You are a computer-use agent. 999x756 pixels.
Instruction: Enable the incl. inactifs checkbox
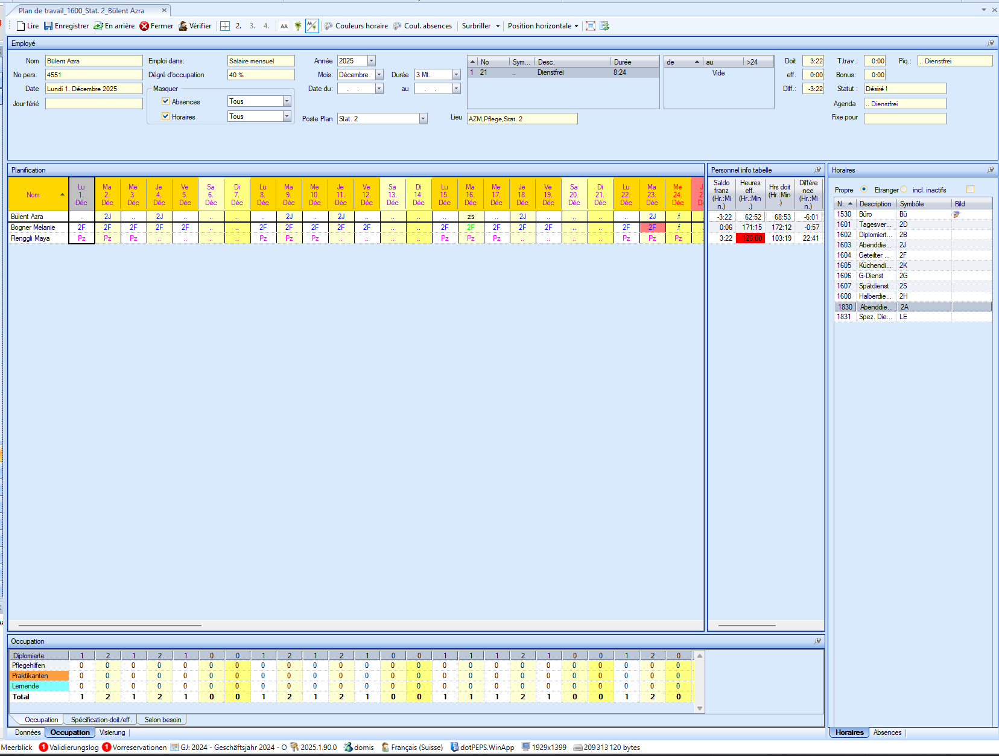[970, 189]
